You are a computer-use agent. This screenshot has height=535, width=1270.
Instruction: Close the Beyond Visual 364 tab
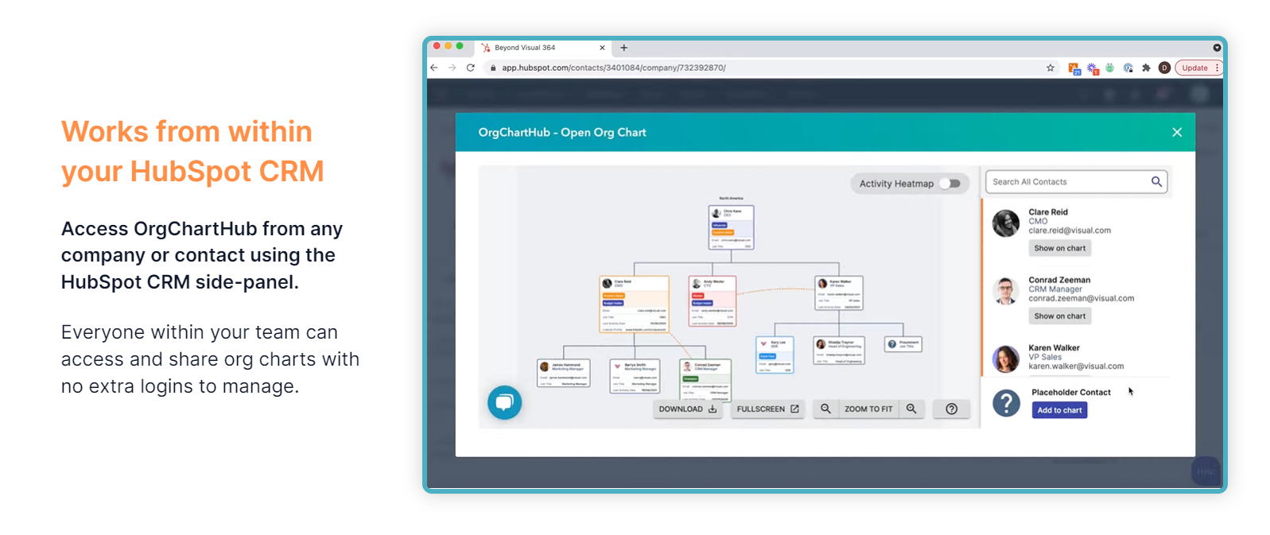[602, 48]
